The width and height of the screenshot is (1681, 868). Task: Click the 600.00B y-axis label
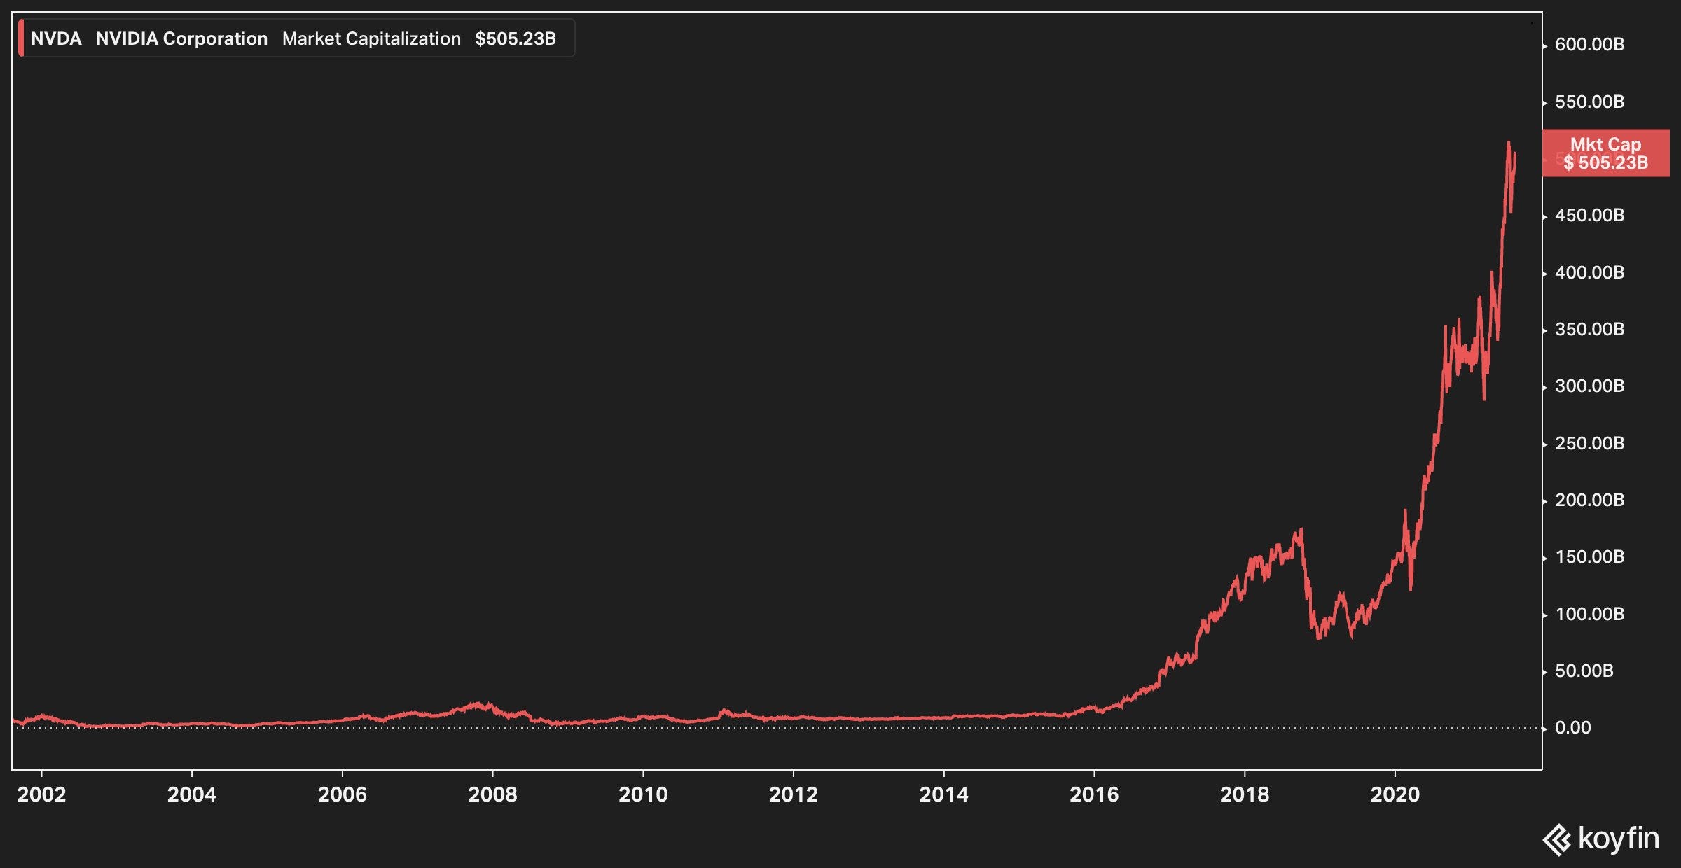(1589, 45)
